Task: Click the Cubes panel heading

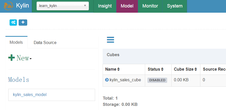Action: (113, 55)
